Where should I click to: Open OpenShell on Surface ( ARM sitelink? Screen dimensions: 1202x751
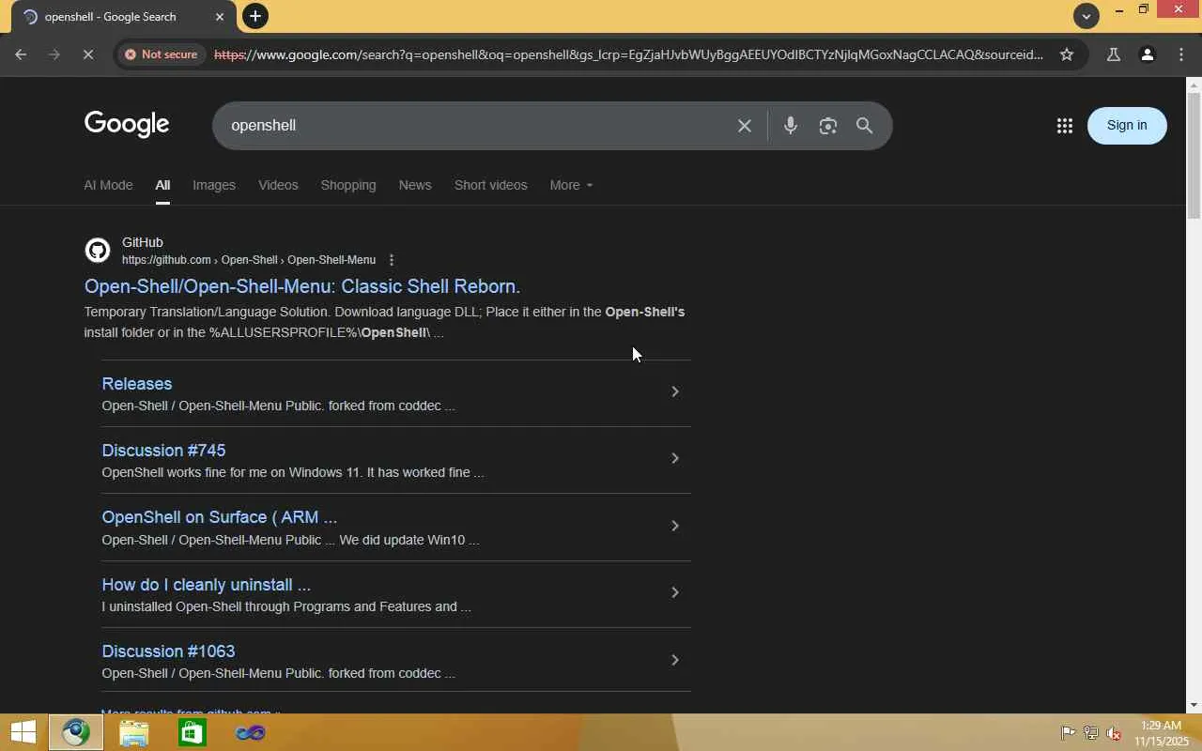(219, 517)
